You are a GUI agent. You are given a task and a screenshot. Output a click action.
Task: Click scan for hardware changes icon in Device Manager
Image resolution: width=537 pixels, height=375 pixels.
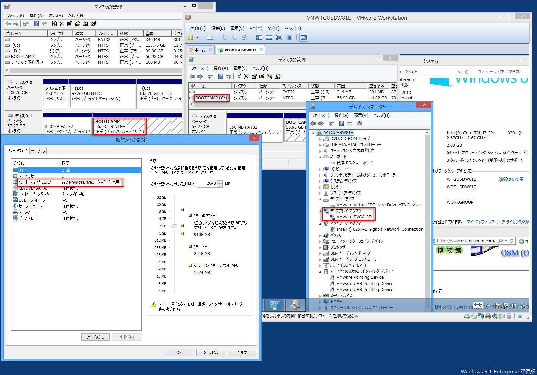tap(360, 123)
